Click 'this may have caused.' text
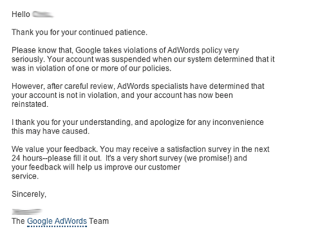 click(x=51, y=131)
